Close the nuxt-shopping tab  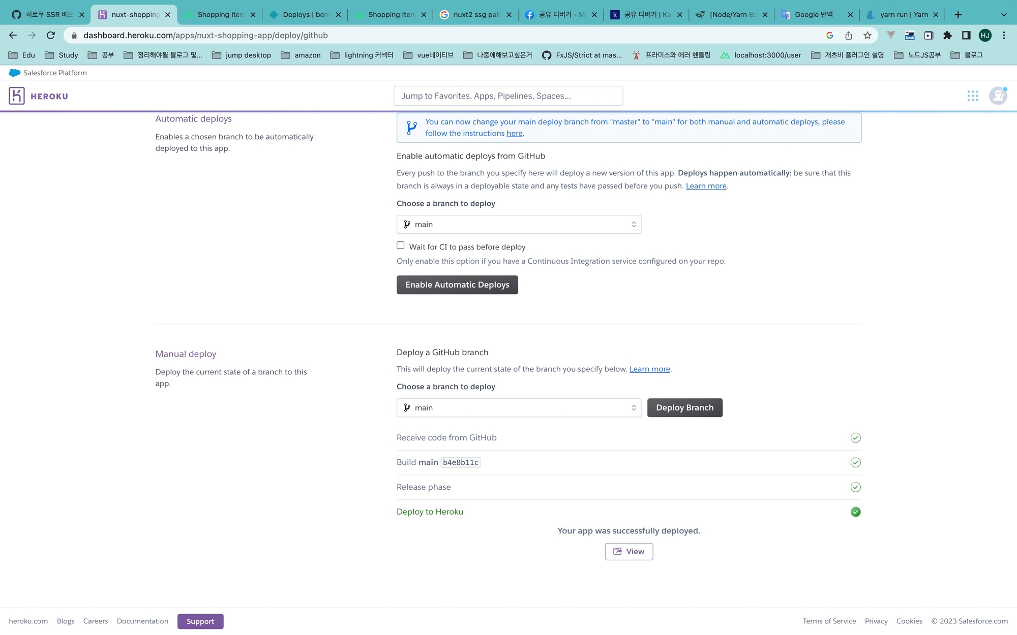[x=168, y=15]
